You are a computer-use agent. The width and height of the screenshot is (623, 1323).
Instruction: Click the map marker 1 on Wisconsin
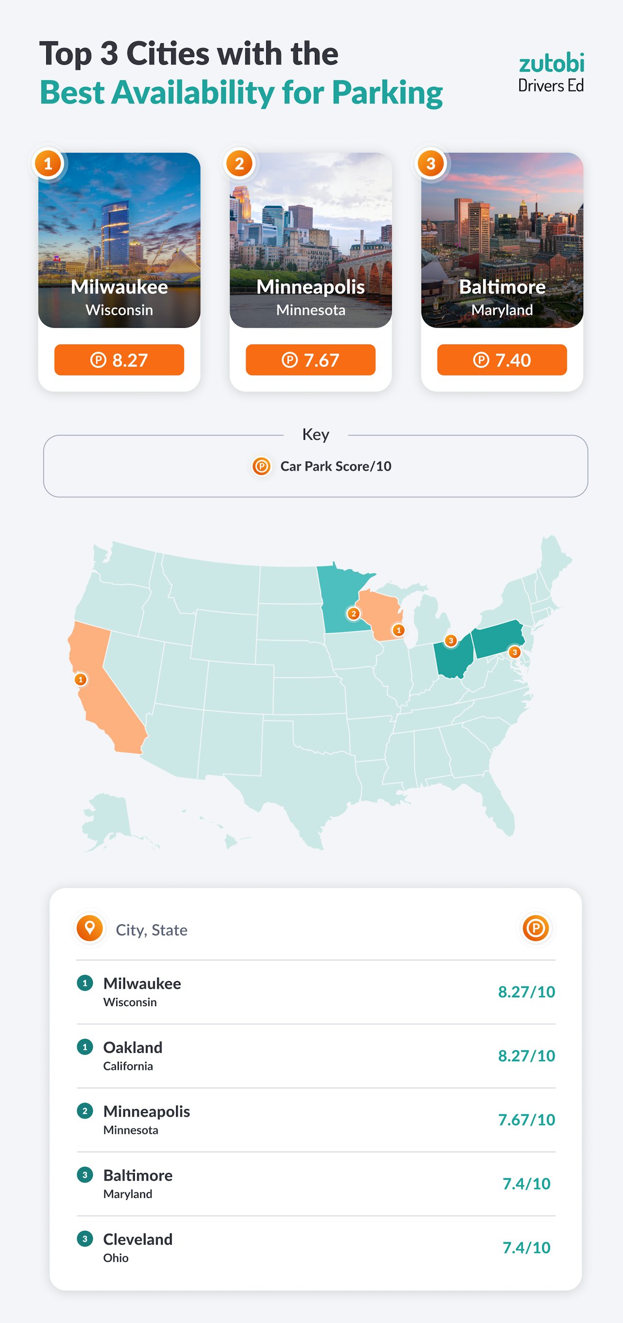click(398, 630)
